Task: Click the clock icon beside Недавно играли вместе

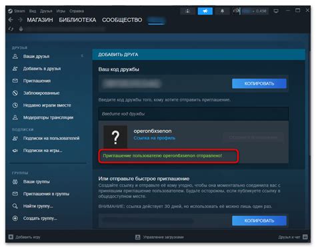Action: [x=15, y=105]
